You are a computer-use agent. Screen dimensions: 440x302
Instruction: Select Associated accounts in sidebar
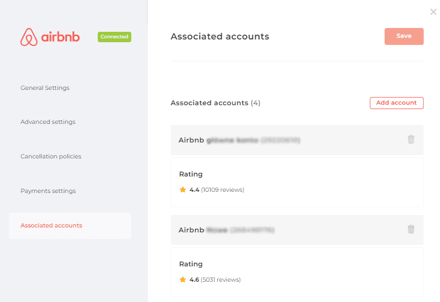pos(70,225)
